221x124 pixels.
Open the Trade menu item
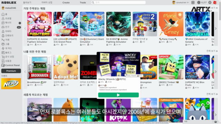[x=83, y=2]
